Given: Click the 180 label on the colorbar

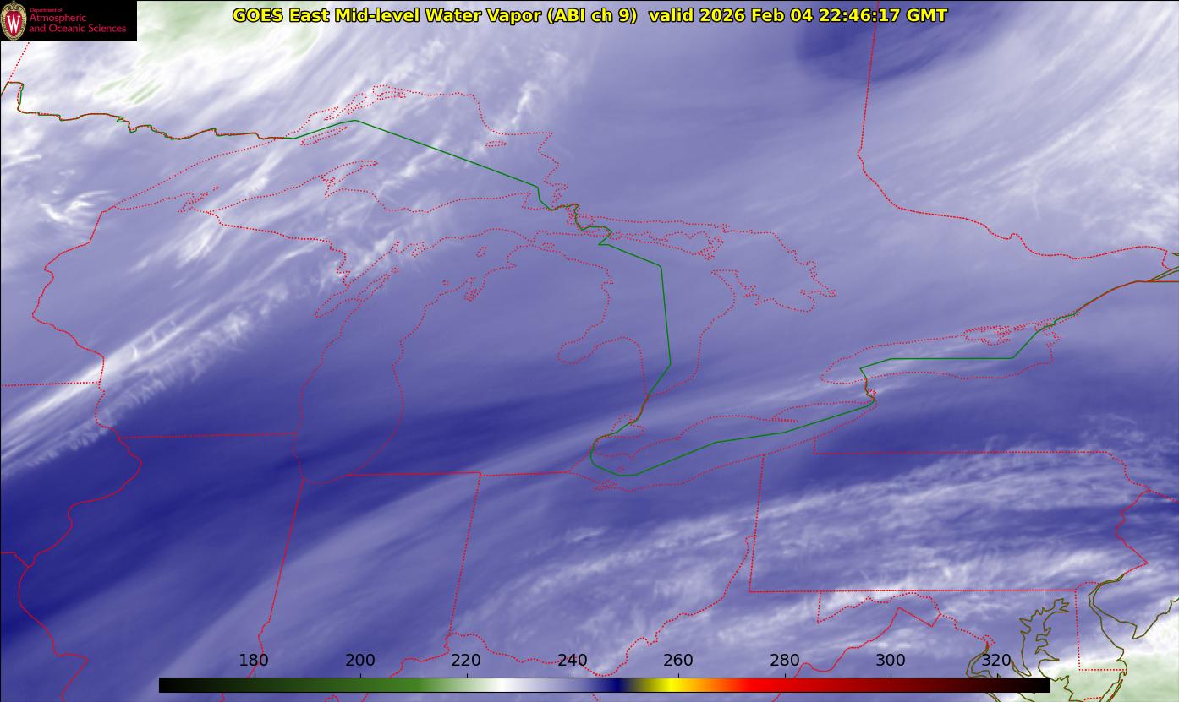Looking at the screenshot, I should coord(254,661).
